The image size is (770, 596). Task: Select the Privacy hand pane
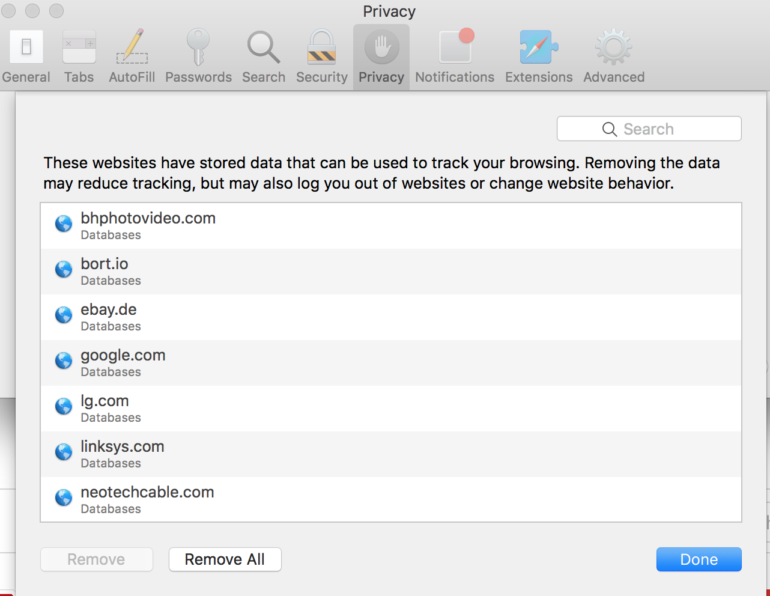(x=381, y=57)
